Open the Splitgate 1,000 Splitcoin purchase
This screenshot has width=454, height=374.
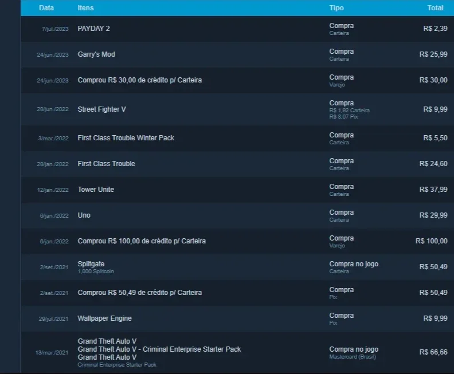[237, 267]
